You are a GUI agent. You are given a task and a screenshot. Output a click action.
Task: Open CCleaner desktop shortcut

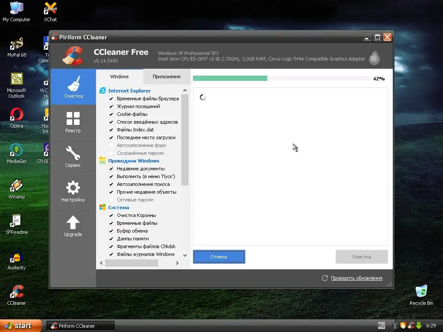click(16, 296)
